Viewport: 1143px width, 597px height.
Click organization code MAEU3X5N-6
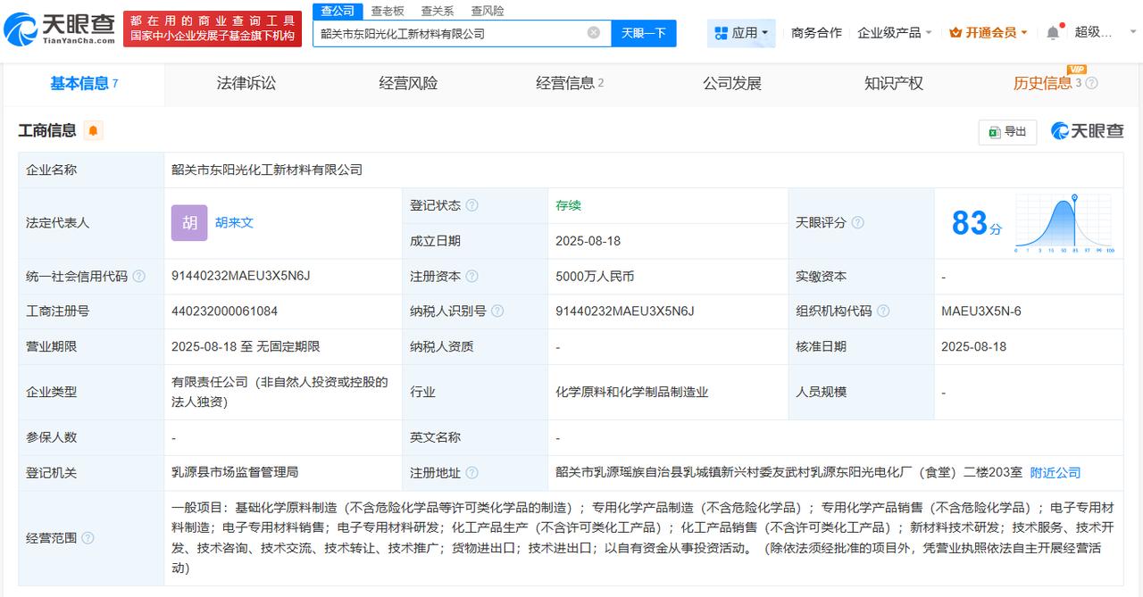pos(981,311)
